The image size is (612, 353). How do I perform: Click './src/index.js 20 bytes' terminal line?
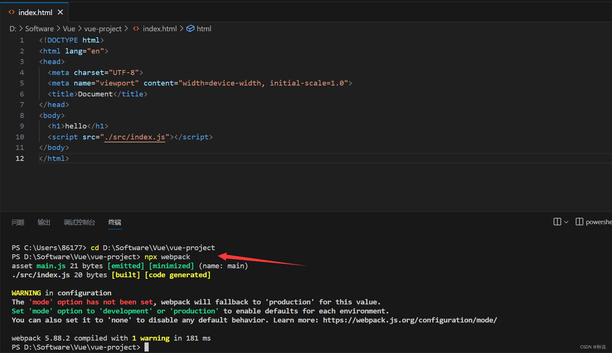[x=111, y=275]
